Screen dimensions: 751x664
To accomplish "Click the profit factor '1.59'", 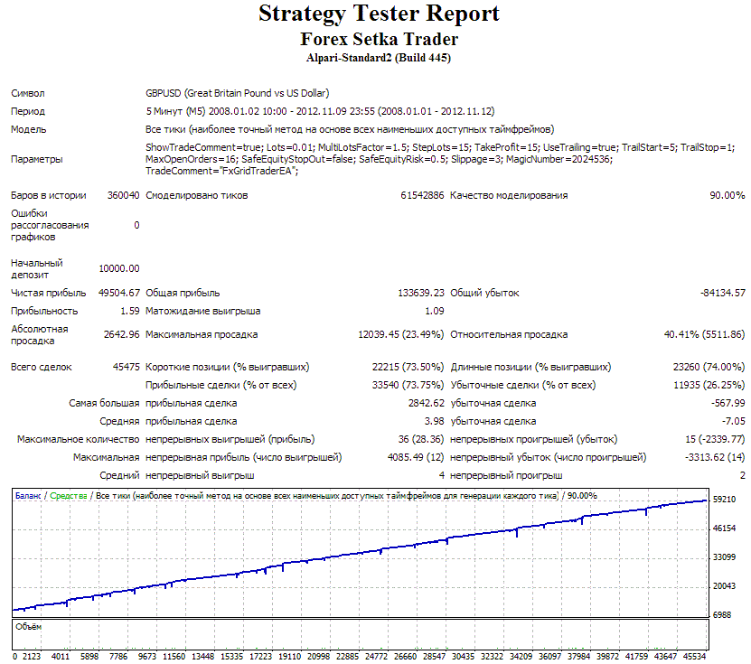I will coord(130,311).
